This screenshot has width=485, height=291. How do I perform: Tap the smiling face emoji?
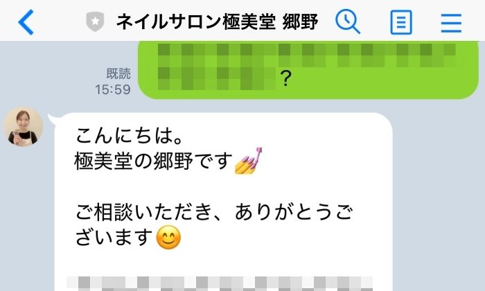coord(168,238)
